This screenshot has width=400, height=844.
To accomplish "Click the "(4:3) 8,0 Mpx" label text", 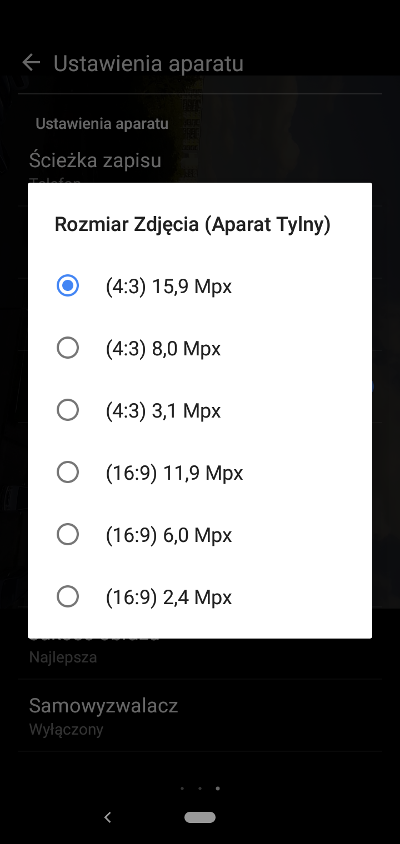I will [163, 349].
